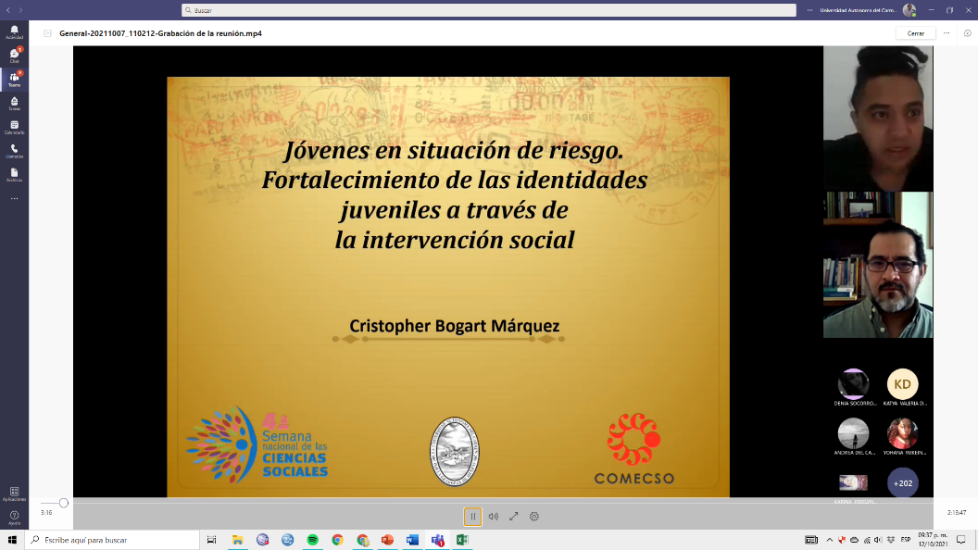Screen dimensions: 978x550
Task: Open the Chat section in Teams
Action: tap(14, 56)
